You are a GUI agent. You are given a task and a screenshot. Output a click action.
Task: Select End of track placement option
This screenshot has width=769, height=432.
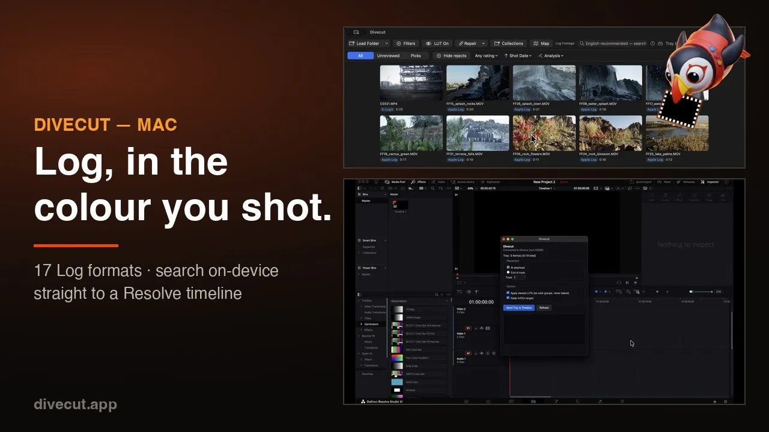(x=516, y=272)
